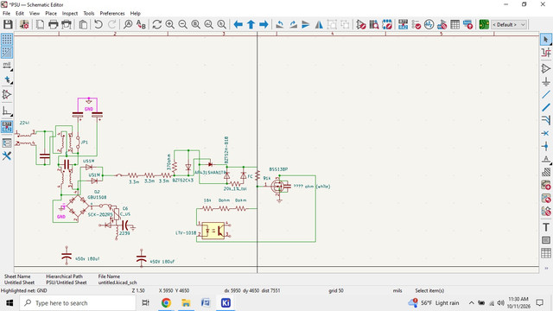Image resolution: width=553 pixels, height=311 pixels.
Task: Open Schematic Setup icon
Action: click(24, 24)
